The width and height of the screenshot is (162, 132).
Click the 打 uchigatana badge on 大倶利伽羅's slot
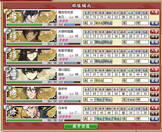pos(13,36)
